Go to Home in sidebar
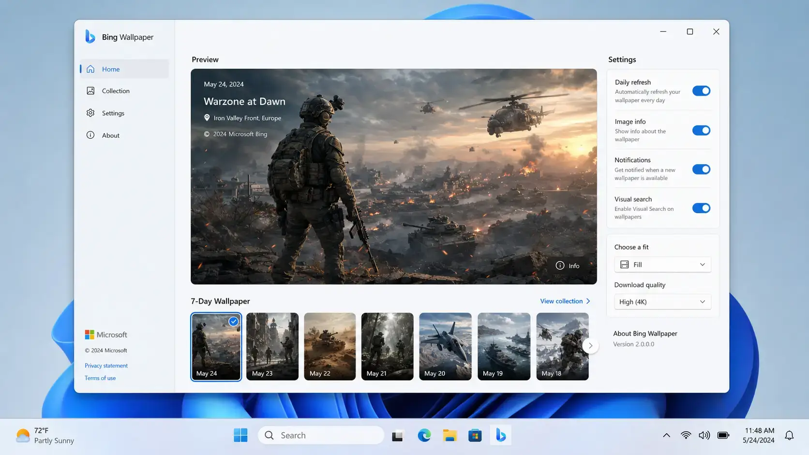Image resolution: width=809 pixels, height=455 pixels. [124, 69]
